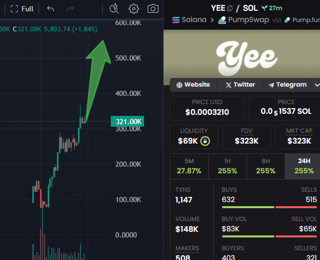
Task: Select the 6H timeframe tab
Action: (x=266, y=166)
